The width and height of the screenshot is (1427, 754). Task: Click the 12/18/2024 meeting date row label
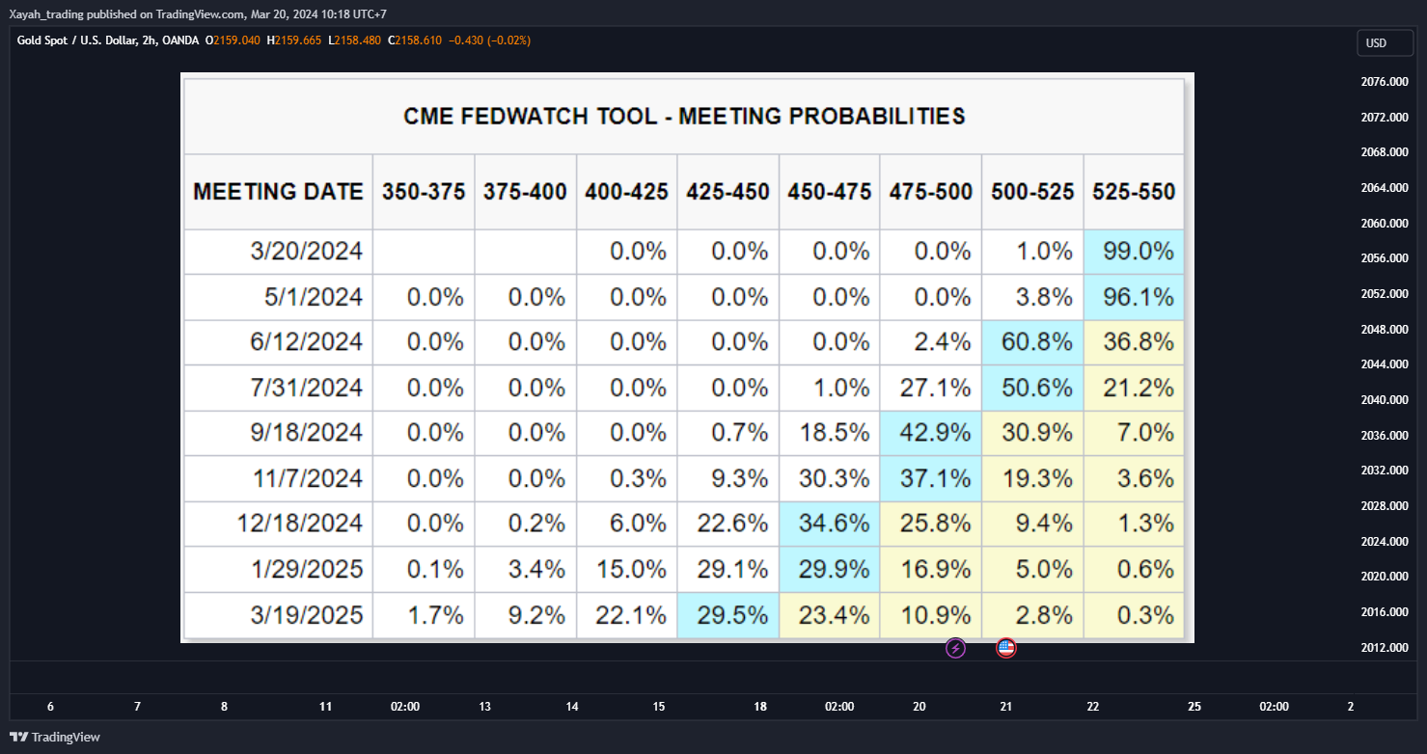(300, 524)
